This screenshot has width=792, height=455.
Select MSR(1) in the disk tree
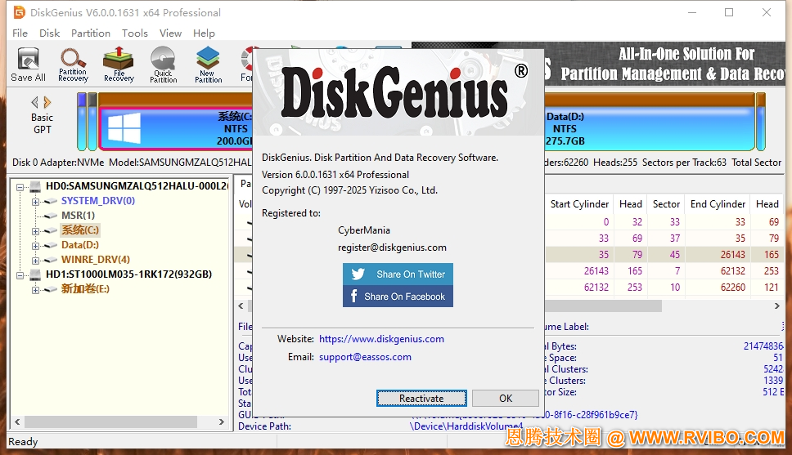79,216
